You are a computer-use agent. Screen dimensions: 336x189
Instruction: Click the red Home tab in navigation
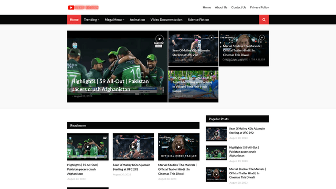74,20
